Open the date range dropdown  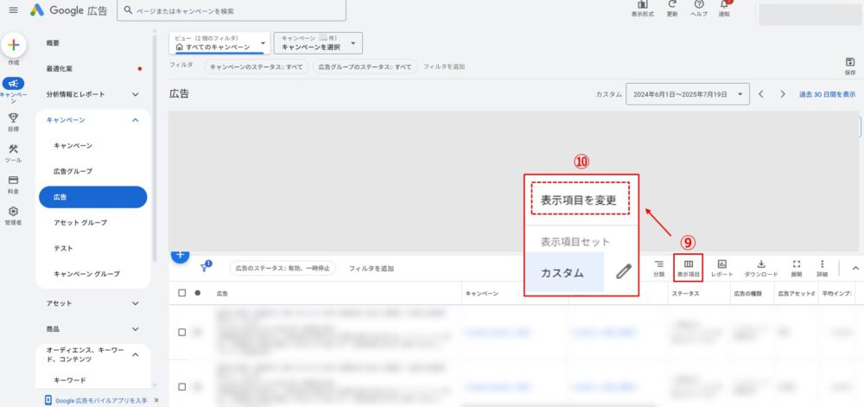[688, 94]
